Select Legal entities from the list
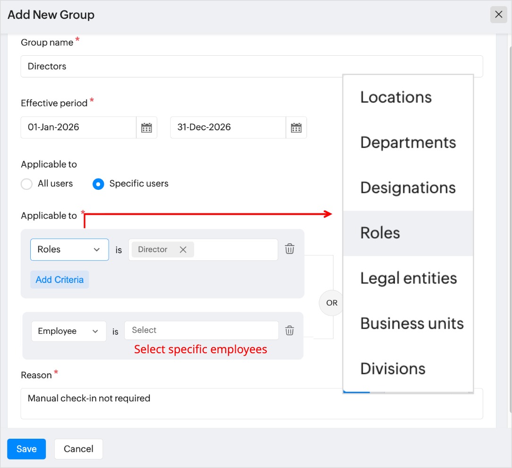The width and height of the screenshot is (512, 468). click(x=408, y=278)
